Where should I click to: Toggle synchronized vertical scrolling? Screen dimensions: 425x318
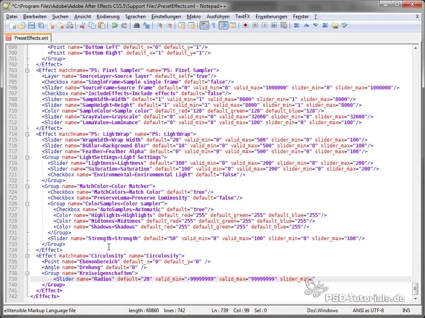[182, 26]
